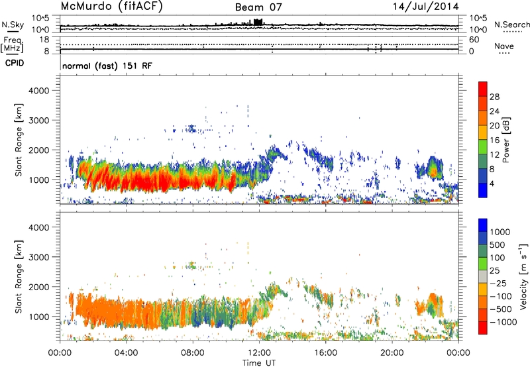The image size is (530, 367).
Task: Click the "25" tick on the Velocity color bar
Action: (x=494, y=271)
